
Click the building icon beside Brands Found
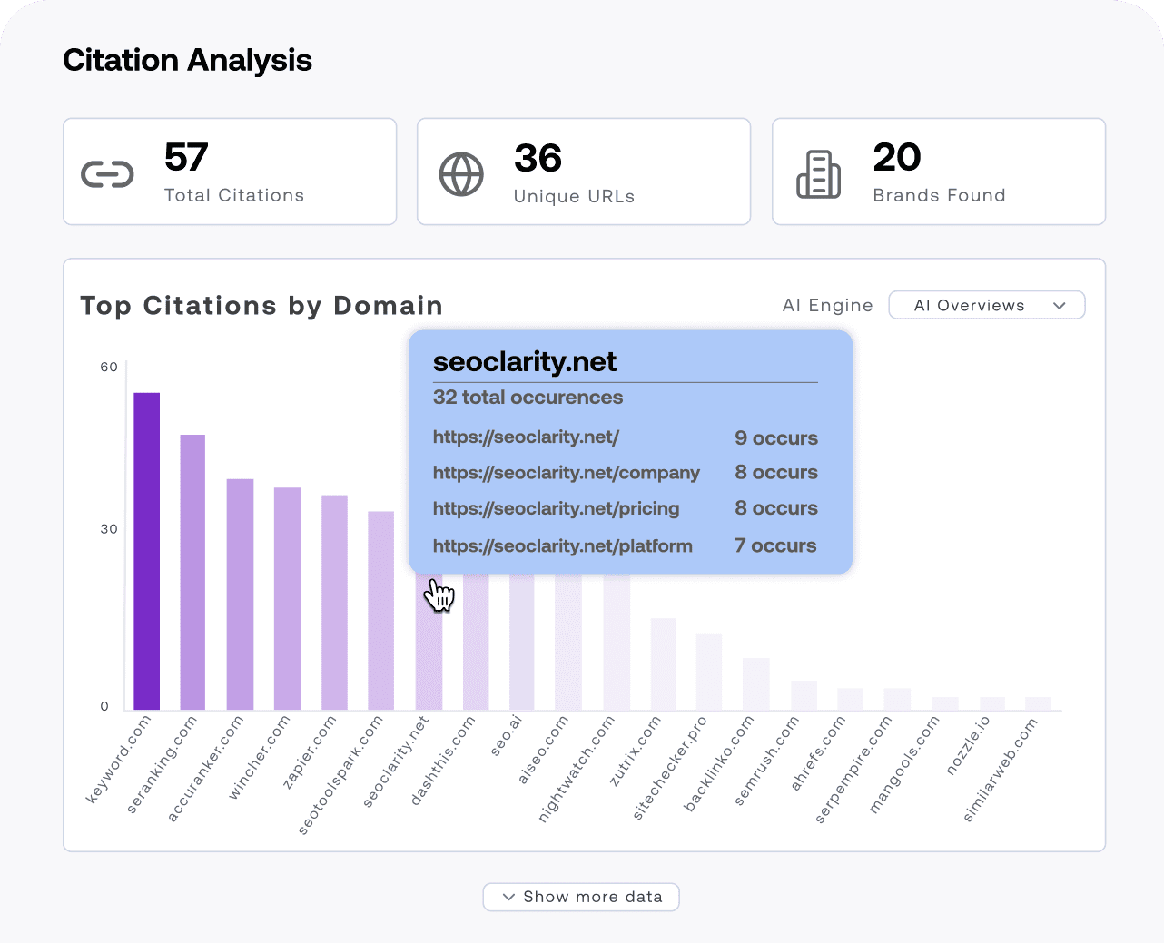point(818,173)
